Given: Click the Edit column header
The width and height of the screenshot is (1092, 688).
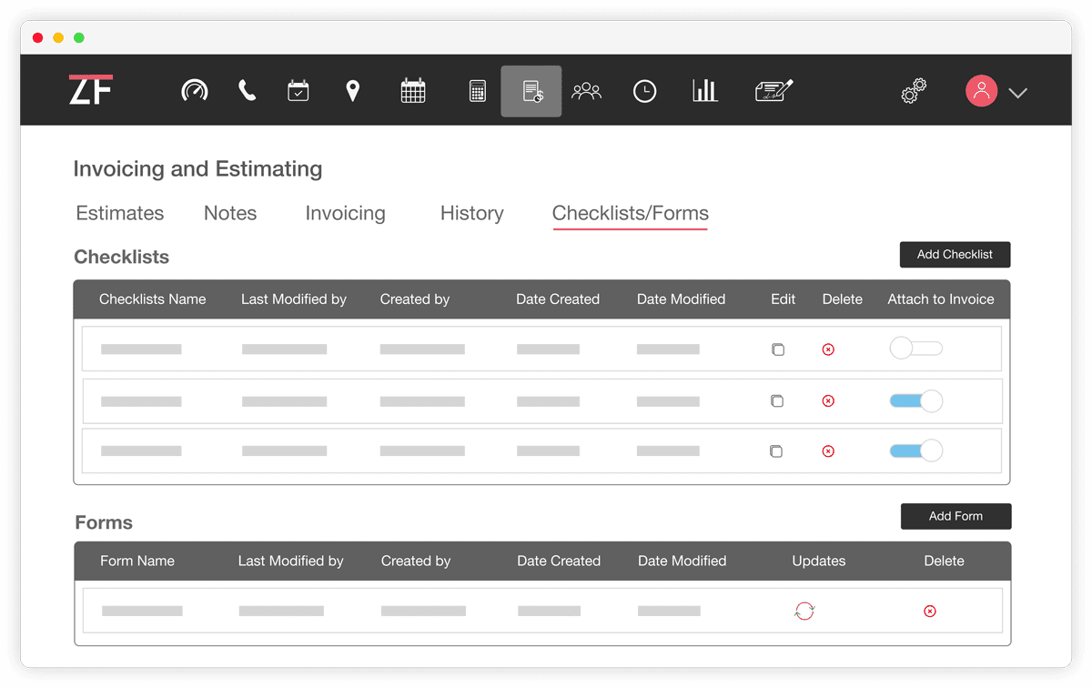Looking at the screenshot, I should click(784, 298).
